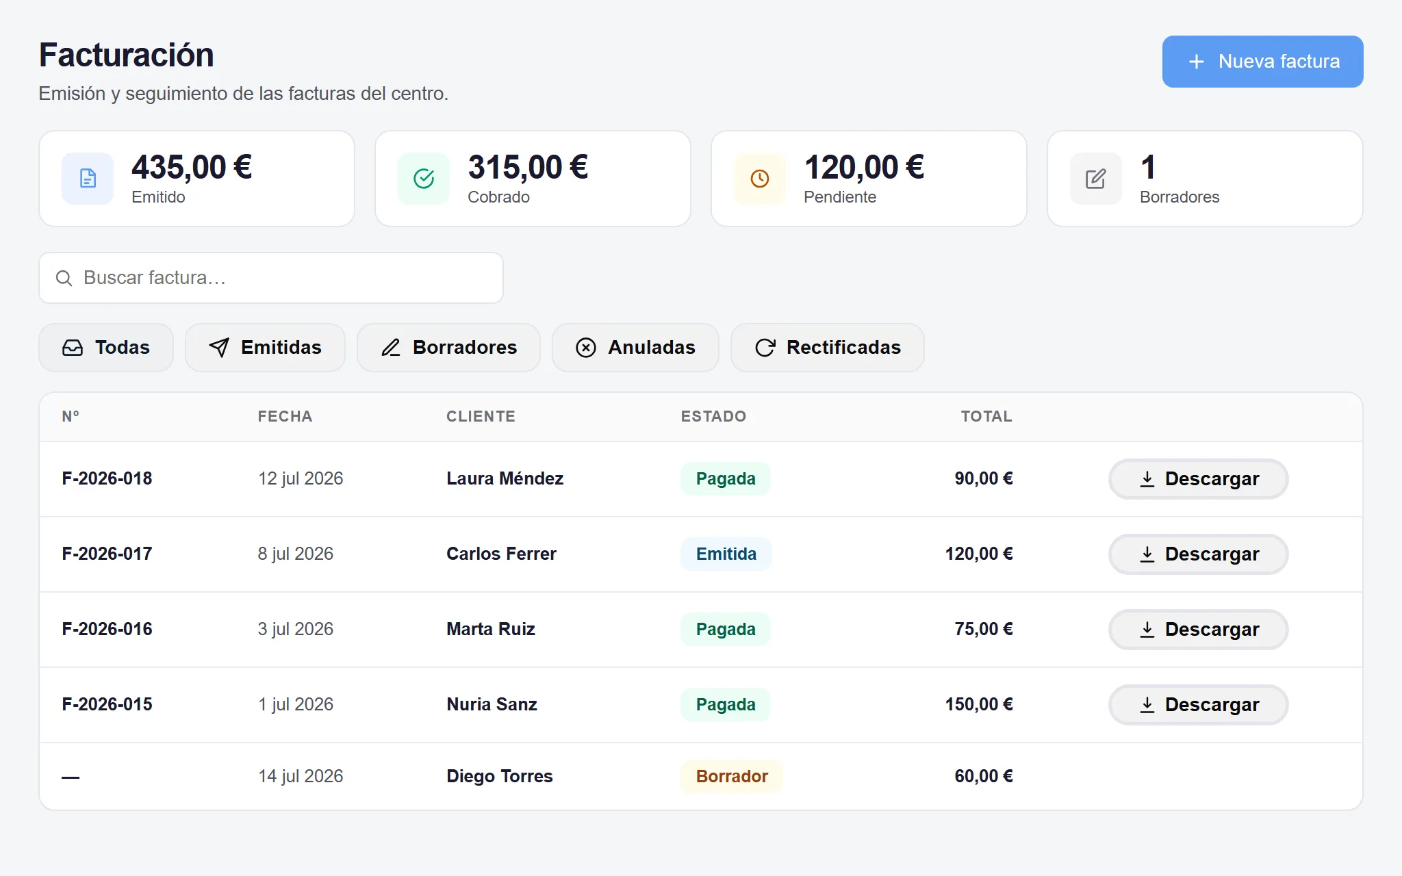This screenshot has height=876, width=1402.
Task: Download Laura Méndez's invoice
Action: [x=1198, y=479]
